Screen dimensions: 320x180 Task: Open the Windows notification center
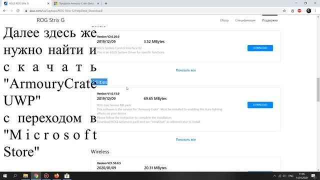point(313,176)
